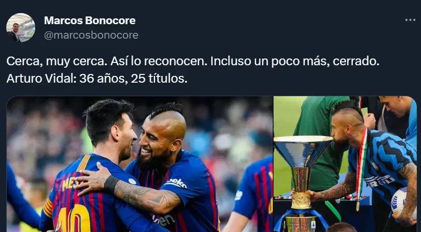Click the 'Arturo Vidal: 36 años, 25 títulos' line
The height and width of the screenshot is (232, 421).
click(97, 78)
